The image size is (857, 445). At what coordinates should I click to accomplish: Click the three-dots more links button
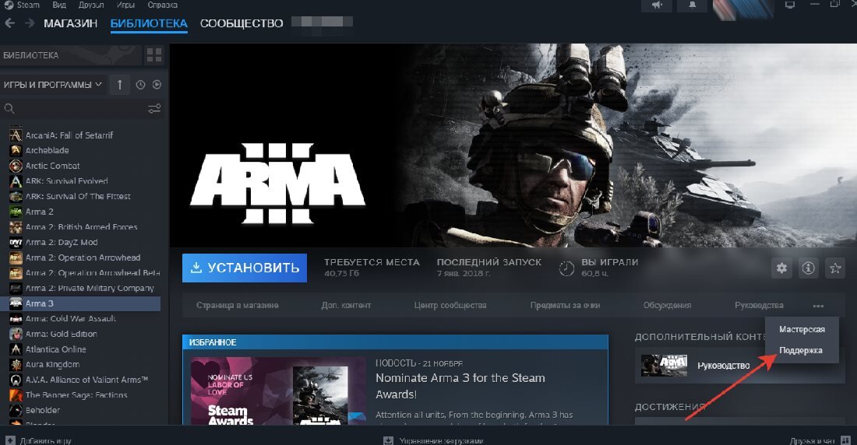pyautogui.click(x=818, y=306)
